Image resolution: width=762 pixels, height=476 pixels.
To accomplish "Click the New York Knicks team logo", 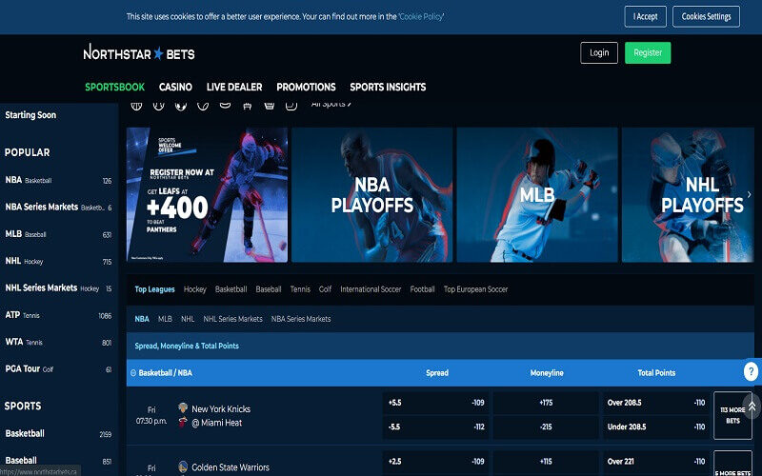I will [x=183, y=408].
